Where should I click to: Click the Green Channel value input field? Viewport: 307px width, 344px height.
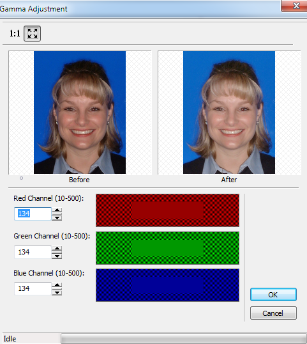pos(33,252)
